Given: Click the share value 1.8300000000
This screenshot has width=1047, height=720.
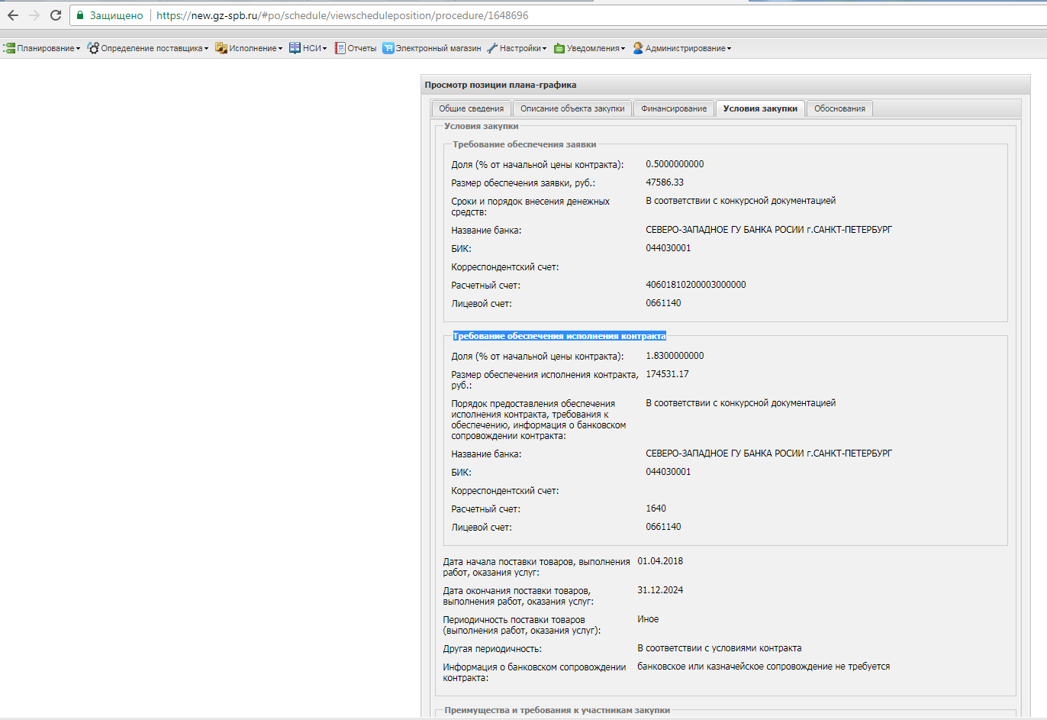Looking at the screenshot, I should 675,356.
